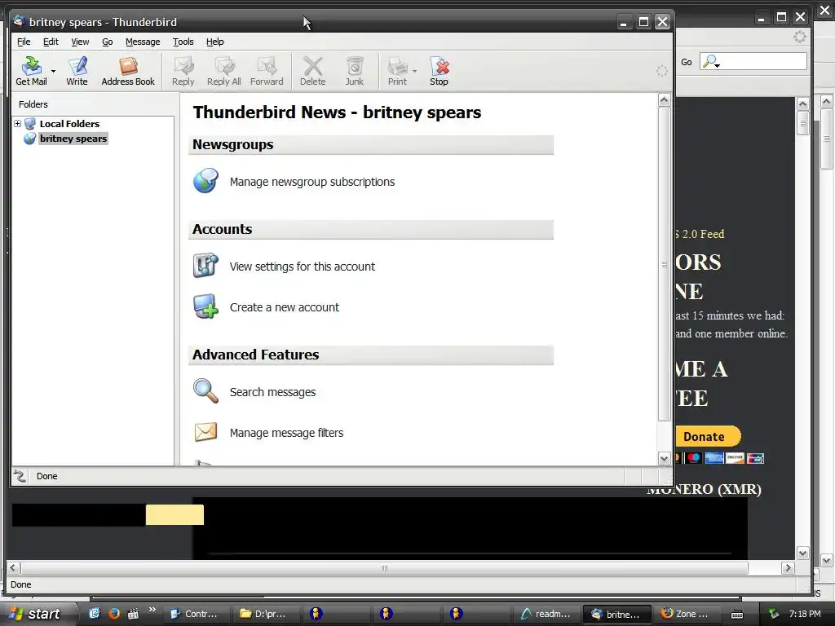Click the Delete toolbar button
Image resolution: width=835 pixels, height=626 pixels.
pyautogui.click(x=312, y=72)
